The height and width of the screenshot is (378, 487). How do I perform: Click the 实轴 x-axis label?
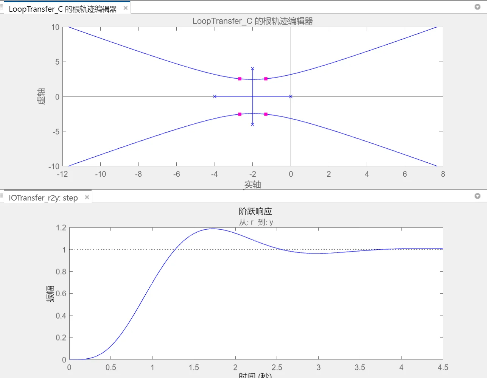(x=252, y=184)
